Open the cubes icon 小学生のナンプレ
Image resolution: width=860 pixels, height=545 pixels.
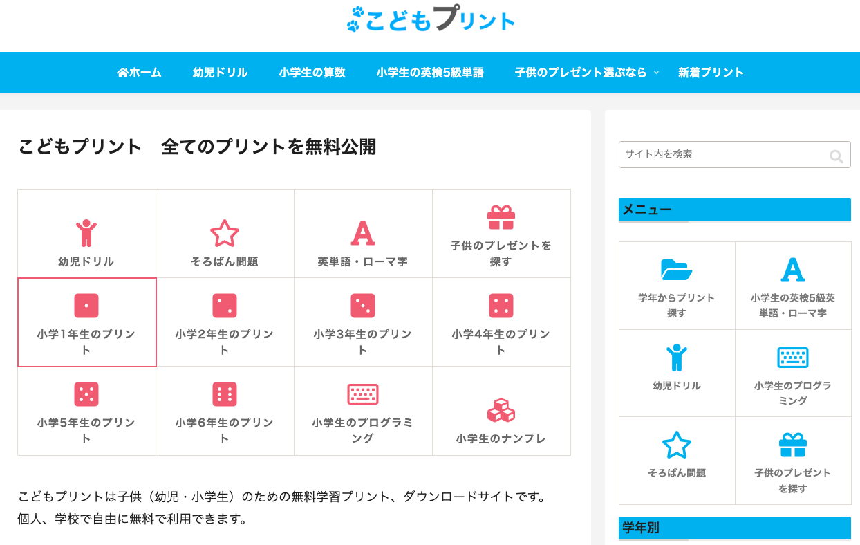(501, 410)
